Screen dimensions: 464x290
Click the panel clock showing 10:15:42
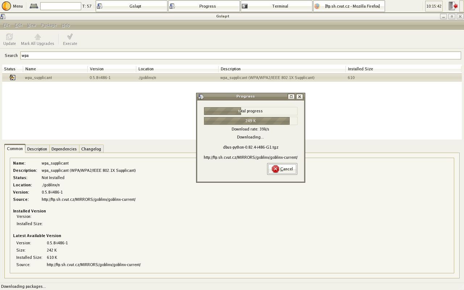click(434, 6)
